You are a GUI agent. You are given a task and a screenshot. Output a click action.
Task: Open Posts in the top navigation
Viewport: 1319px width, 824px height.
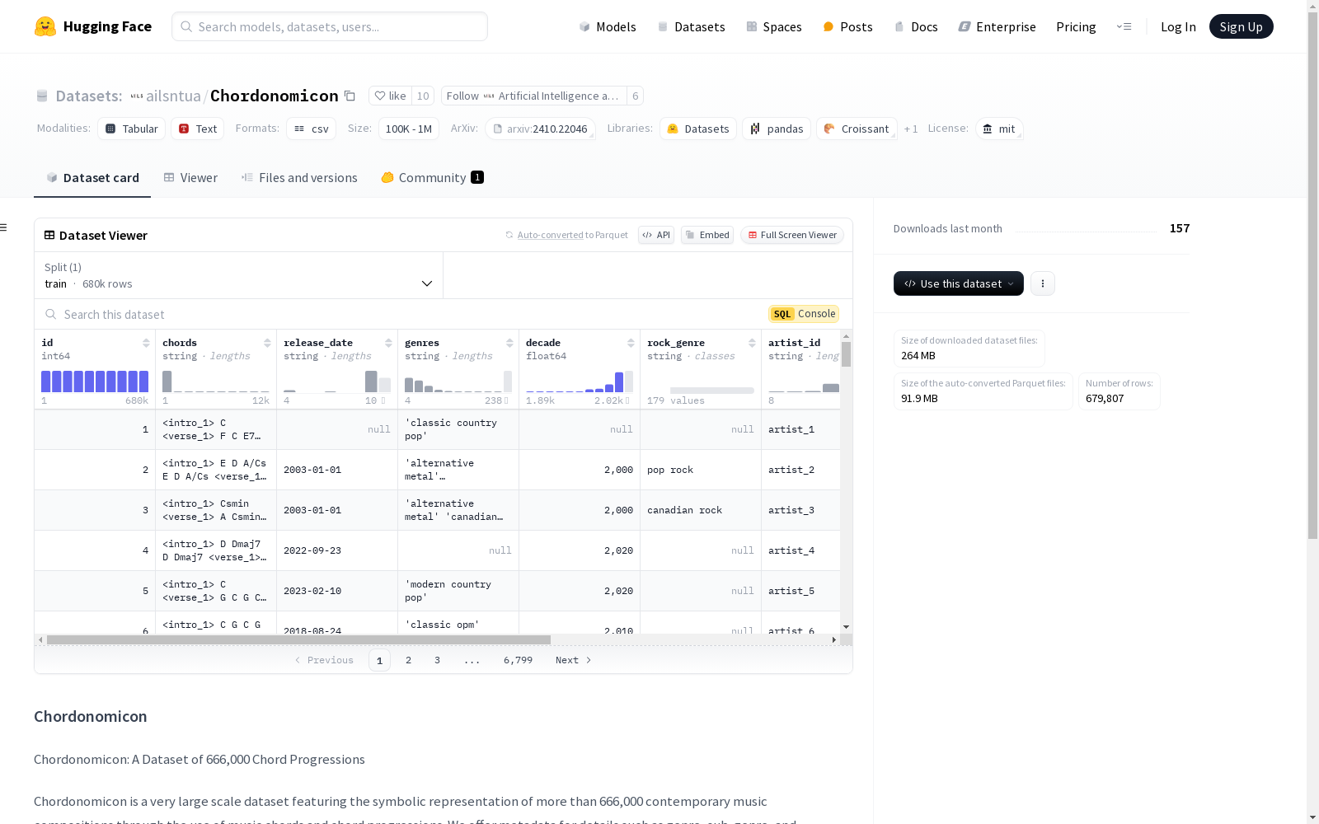(847, 26)
